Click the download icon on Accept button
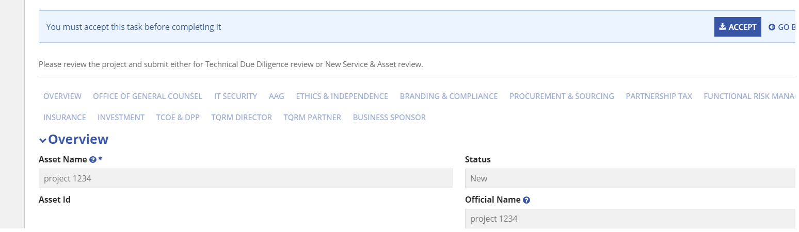 pyautogui.click(x=723, y=27)
